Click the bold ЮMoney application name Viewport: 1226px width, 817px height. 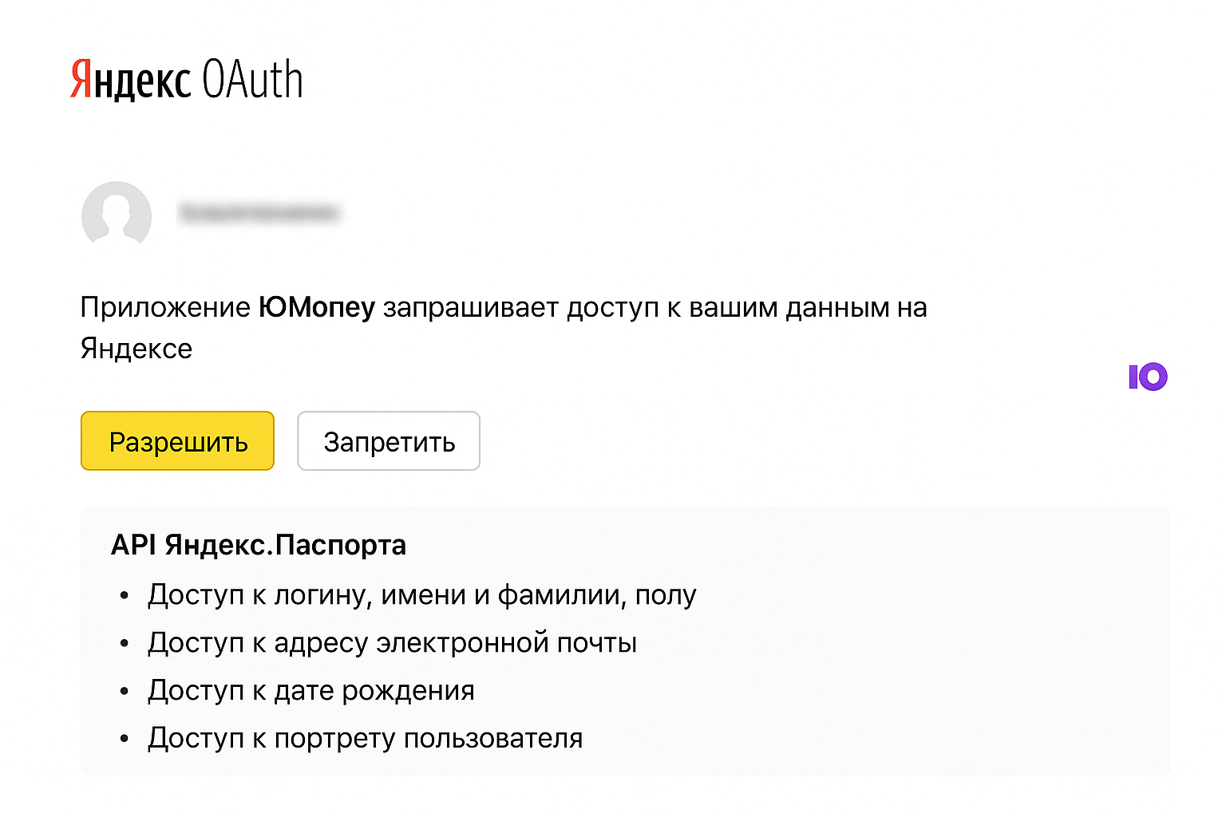(316, 308)
